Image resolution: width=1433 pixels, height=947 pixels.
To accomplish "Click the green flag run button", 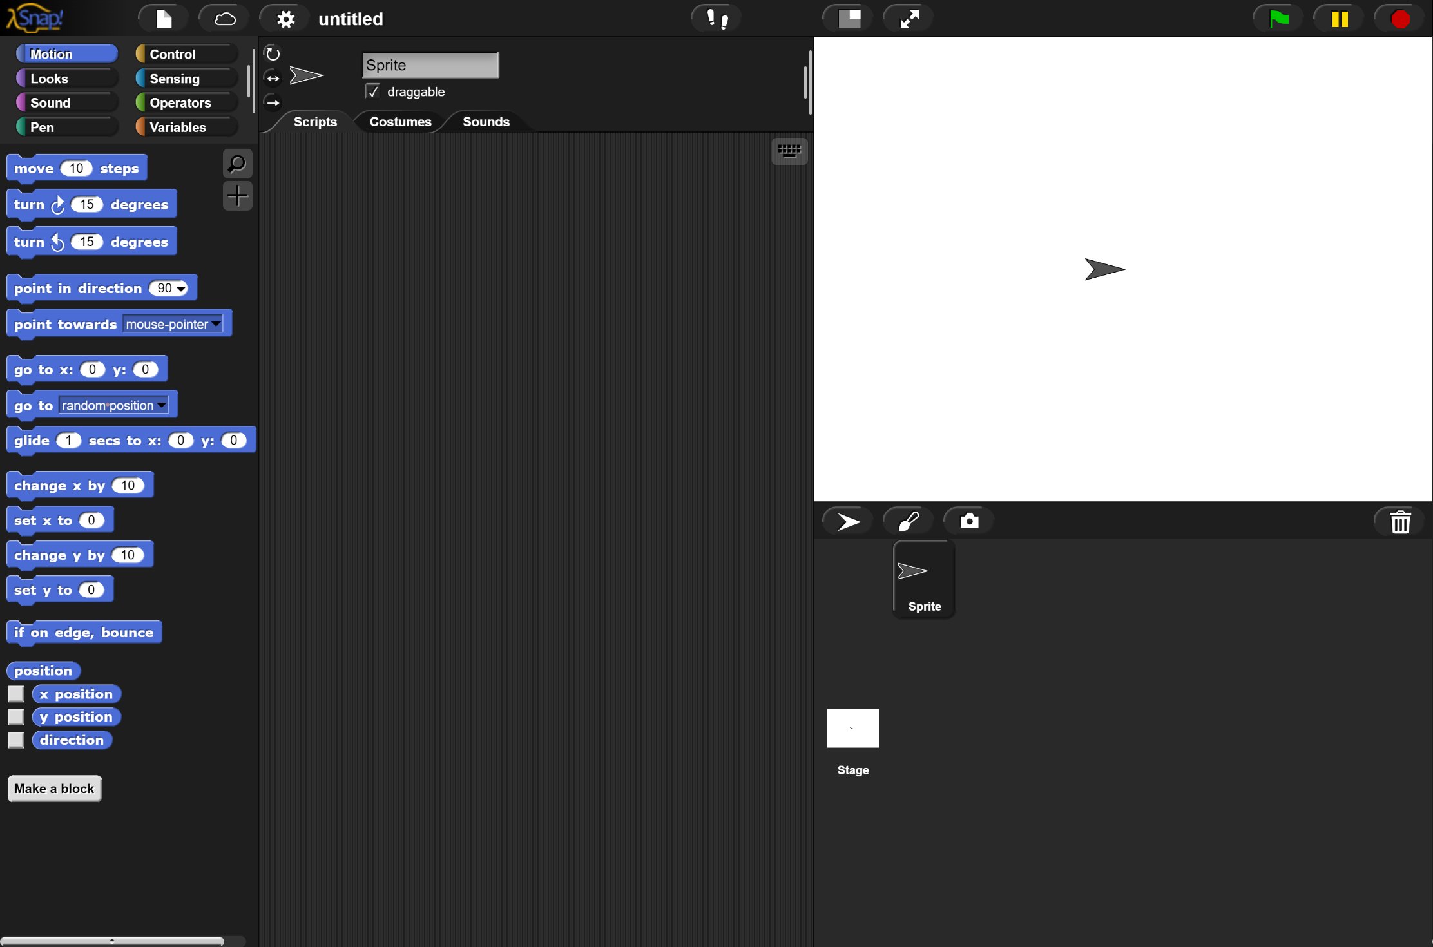I will (x=1278, y=19).
